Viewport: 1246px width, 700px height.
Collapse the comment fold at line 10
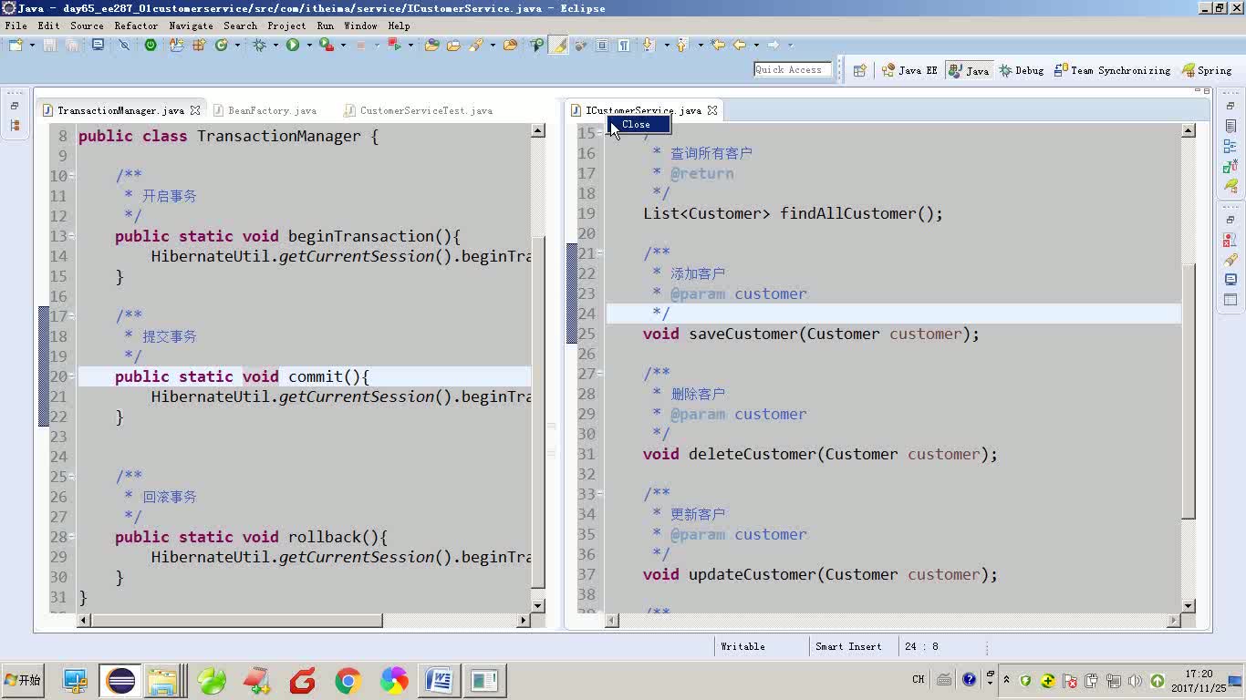(x=71, y=176)
